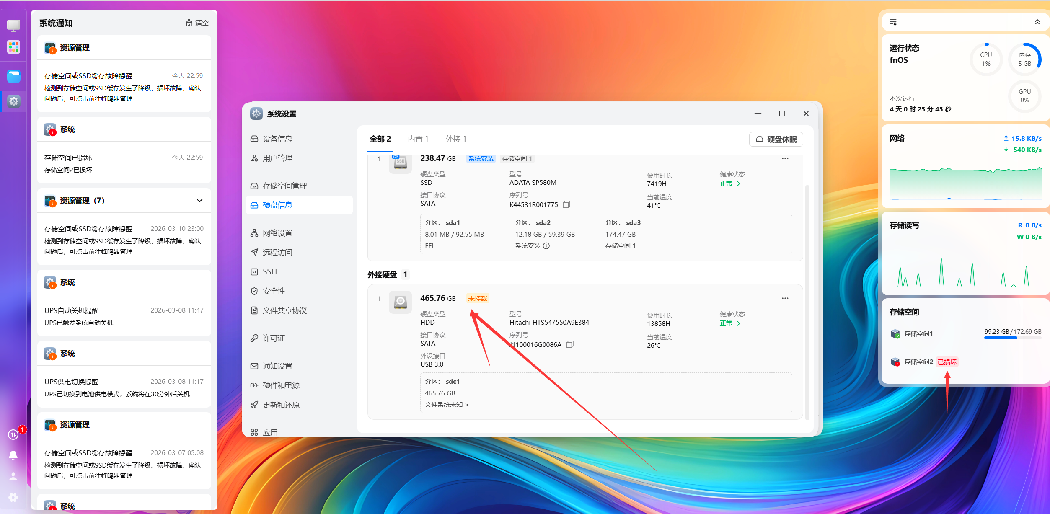This screenshot has width=1050, height=514.
Task: Collapse the widget panel with double chevron
Action: 1037,22
